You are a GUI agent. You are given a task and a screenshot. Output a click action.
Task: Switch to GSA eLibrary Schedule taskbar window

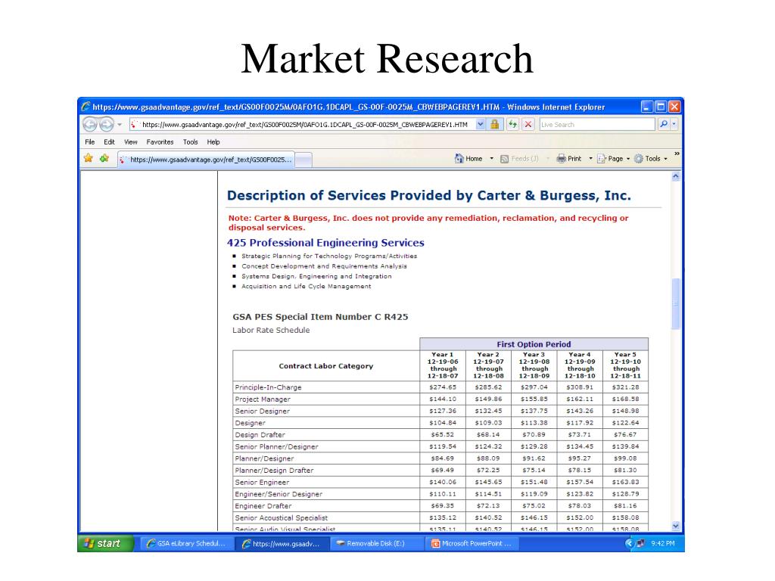coord(186,543)
